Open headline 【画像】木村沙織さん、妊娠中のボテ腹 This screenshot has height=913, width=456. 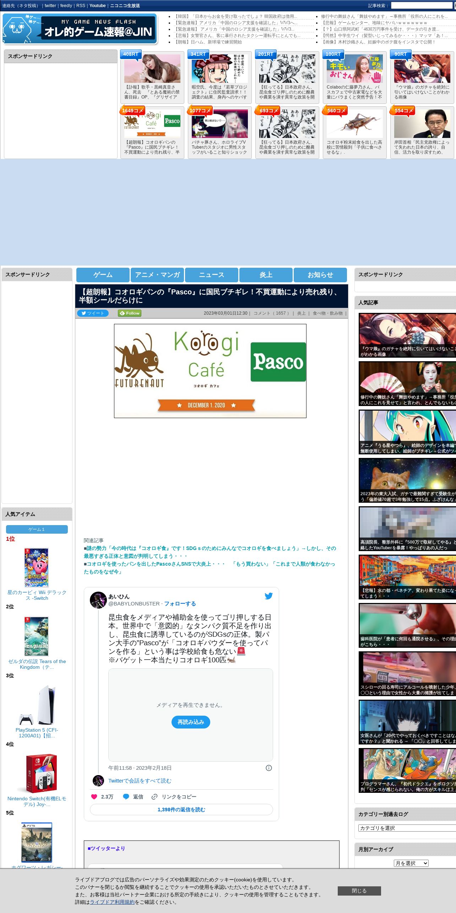tap(378, 42)
